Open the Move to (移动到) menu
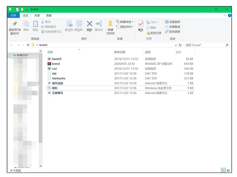The image size is (237, 177). point(69,26)
